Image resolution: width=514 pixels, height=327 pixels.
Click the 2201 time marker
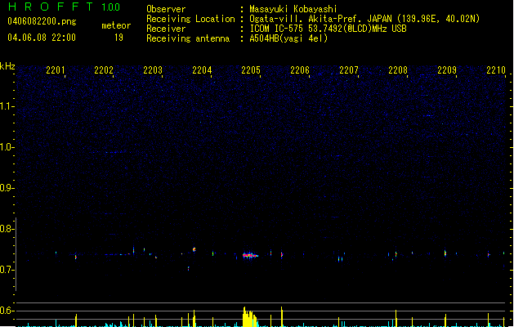tap(55, 69)
